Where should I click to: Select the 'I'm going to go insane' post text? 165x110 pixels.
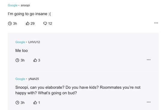(x=29, y=14)
